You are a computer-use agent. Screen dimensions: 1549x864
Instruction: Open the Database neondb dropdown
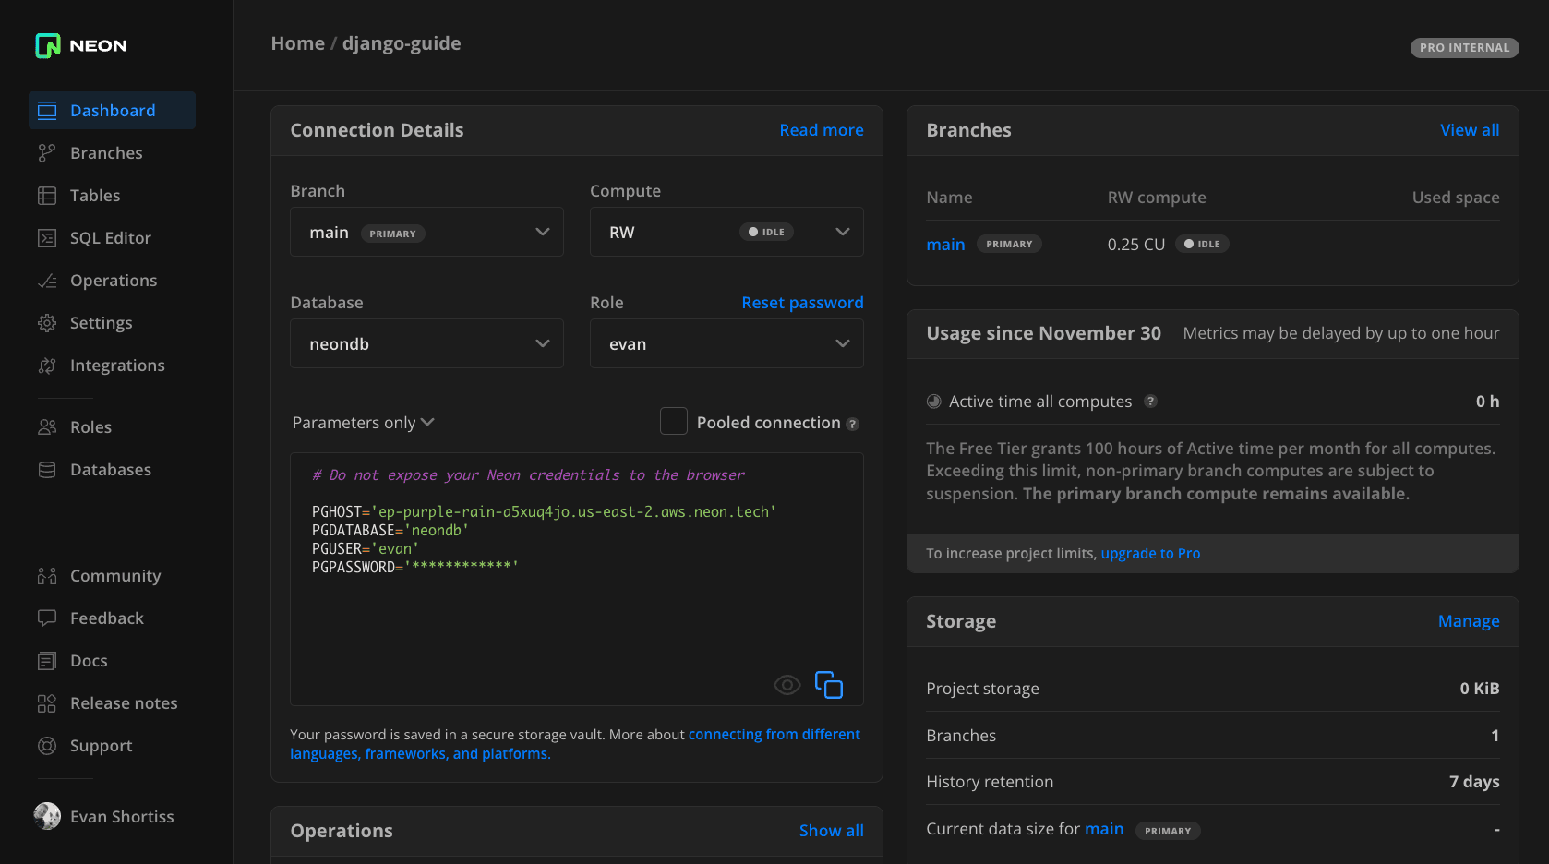(426, 344)
